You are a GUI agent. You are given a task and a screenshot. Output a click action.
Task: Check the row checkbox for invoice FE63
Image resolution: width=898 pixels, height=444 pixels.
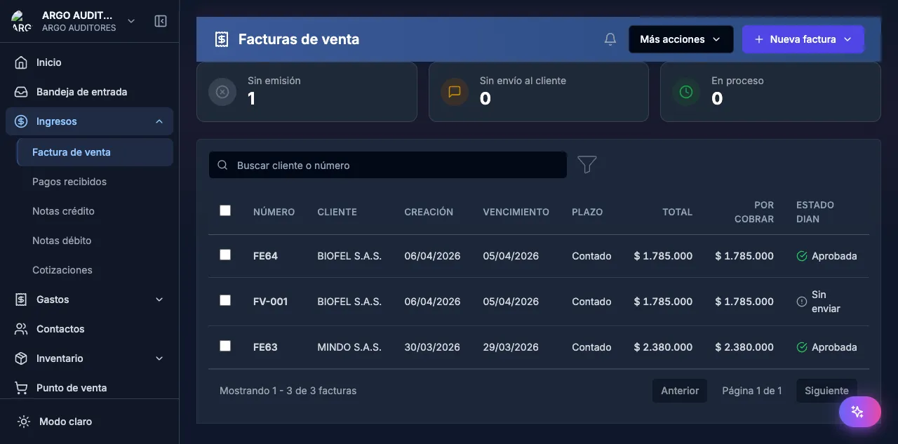click(x=224, y=345)
